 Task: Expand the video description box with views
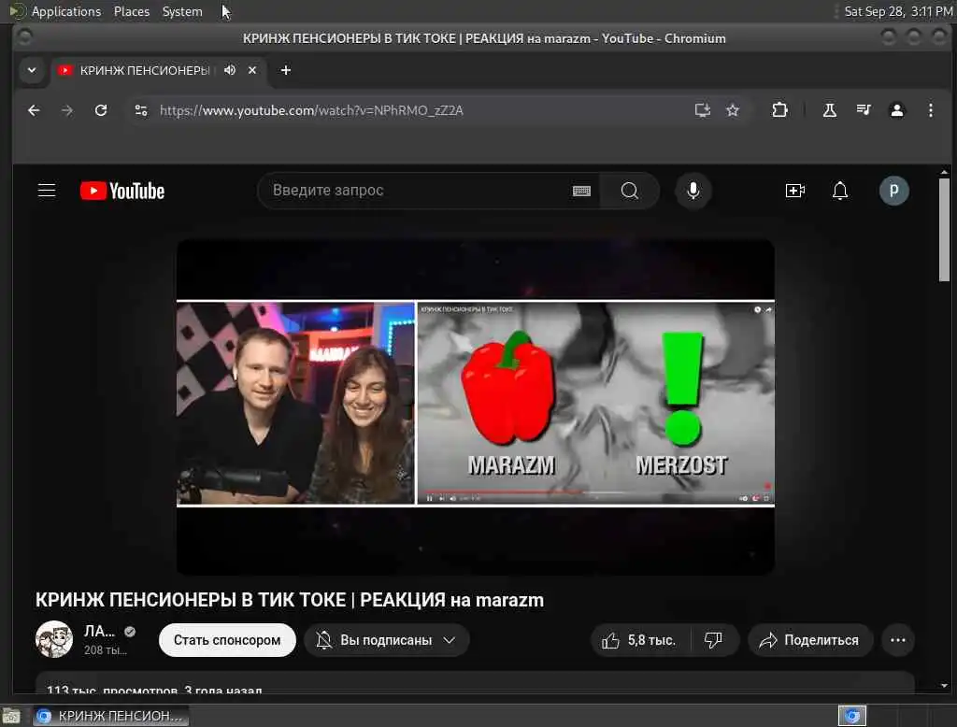click(x=475, y=682)
